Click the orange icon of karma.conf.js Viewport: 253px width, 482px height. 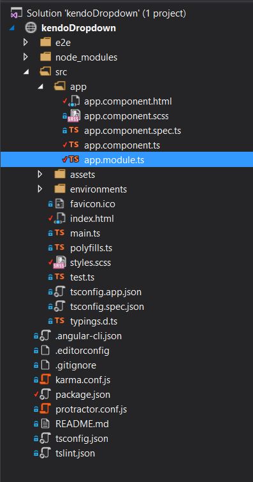[45, 379]
